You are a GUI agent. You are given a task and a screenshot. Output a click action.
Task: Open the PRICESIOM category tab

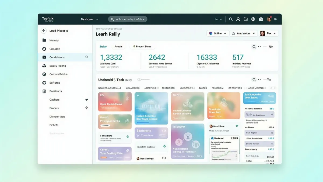[217, 88]
